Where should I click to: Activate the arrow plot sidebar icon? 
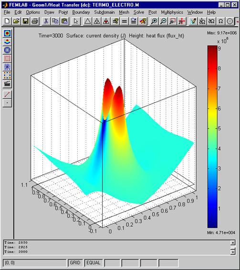click(7, 59)
